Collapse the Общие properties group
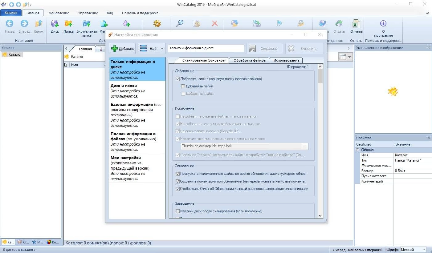432x253 pixels. [357, 150]
